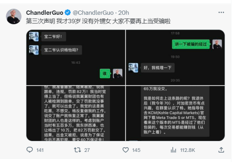The height and width of the screenshot is (162, 237).
Task: Retweet using the retweet arrows icon
Action: tap(77, 150)
